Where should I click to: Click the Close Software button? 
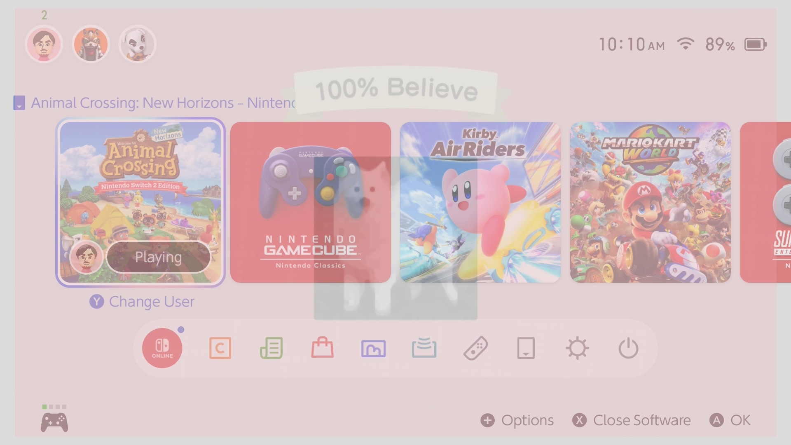[x=632, y=420]
